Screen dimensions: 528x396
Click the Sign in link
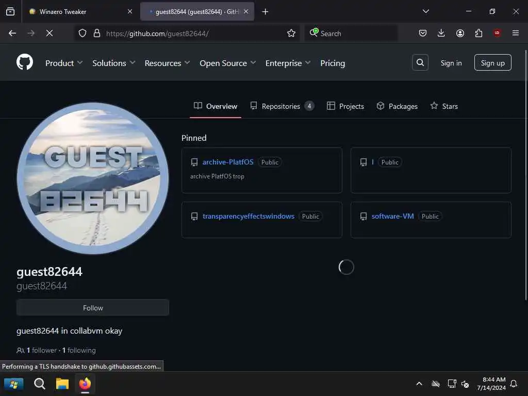[451, 63]
